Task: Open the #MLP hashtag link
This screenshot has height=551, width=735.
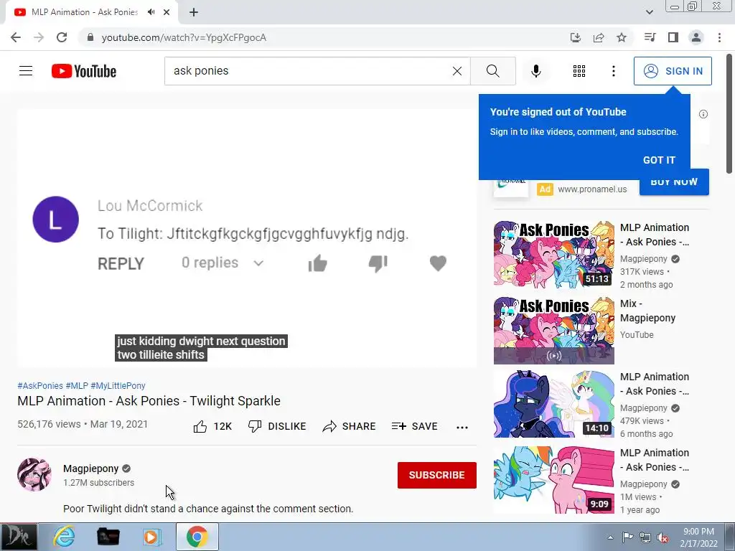Action: tap(77, 385)
